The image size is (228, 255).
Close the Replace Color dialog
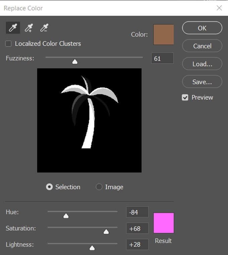coord(219,8)
